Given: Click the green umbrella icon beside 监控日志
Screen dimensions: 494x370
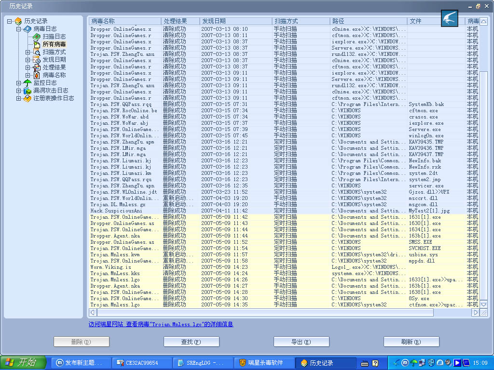Looking at the screenshot, I should (27, 83).
